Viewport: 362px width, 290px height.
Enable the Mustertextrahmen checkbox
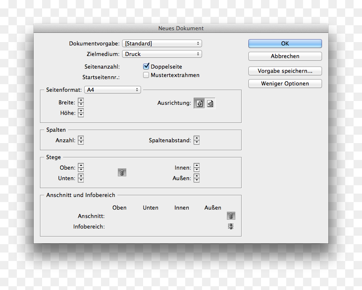click(146, 75)
